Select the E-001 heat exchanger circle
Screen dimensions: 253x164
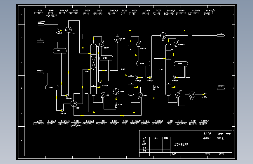[x=68, y=30]
